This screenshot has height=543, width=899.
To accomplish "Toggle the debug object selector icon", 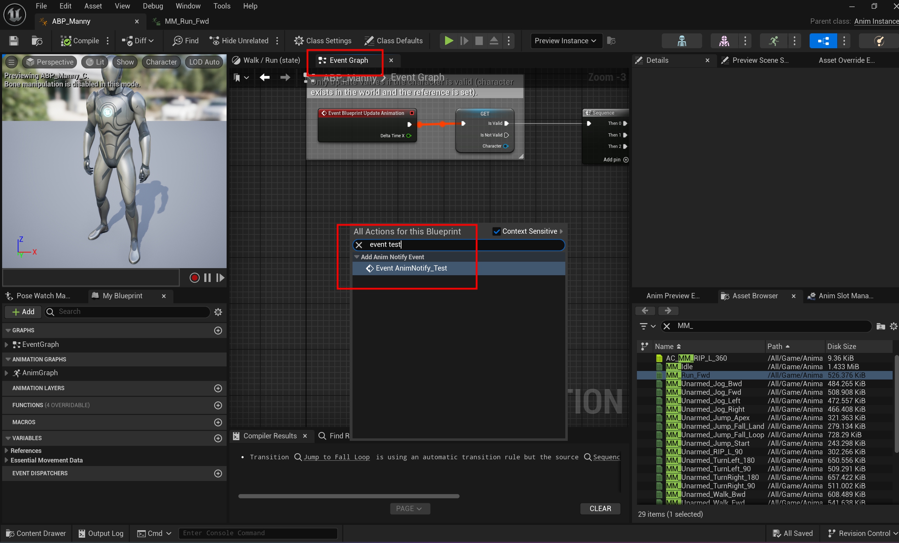I will [611, 40].
